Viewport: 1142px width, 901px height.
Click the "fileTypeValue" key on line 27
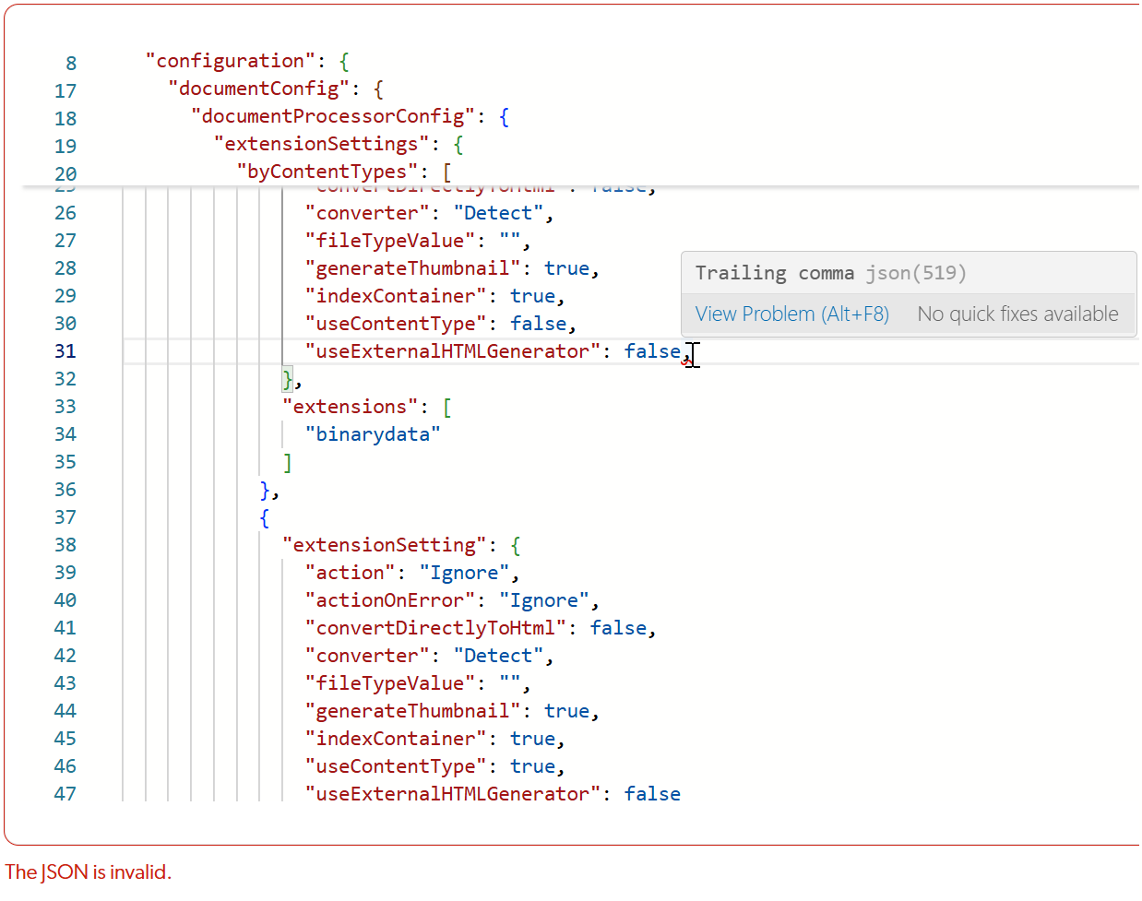[390, 241]
